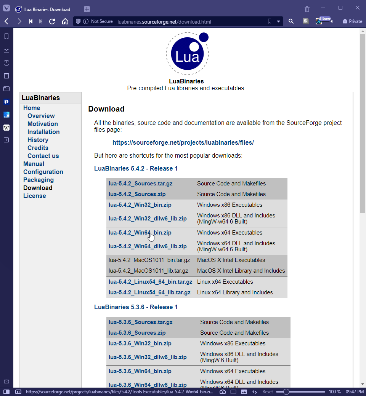366x396 pixels.
Task: Go forward to the next page
Action: 19,21
